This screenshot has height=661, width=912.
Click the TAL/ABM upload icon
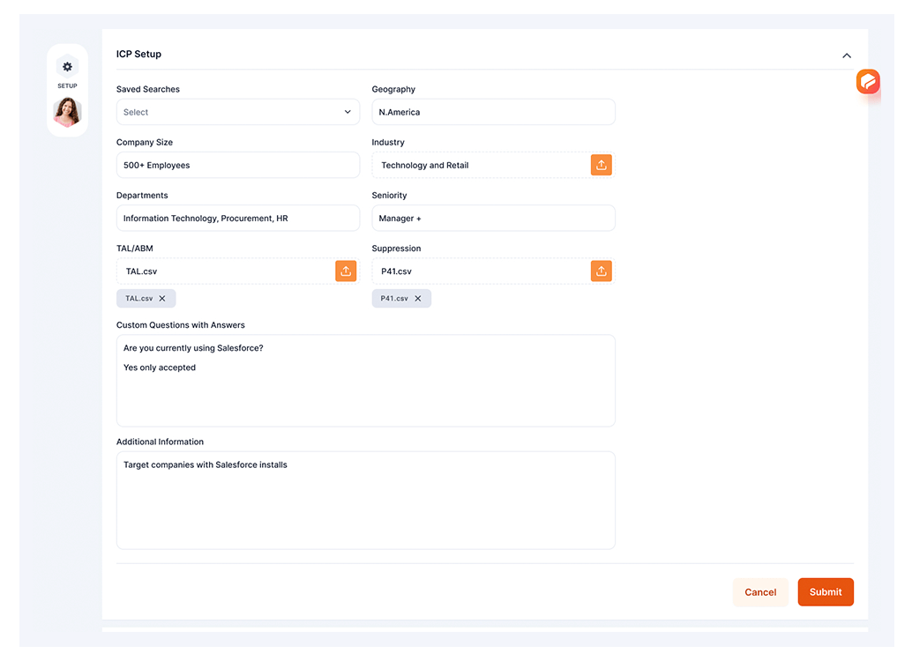[x=346, y=271]
